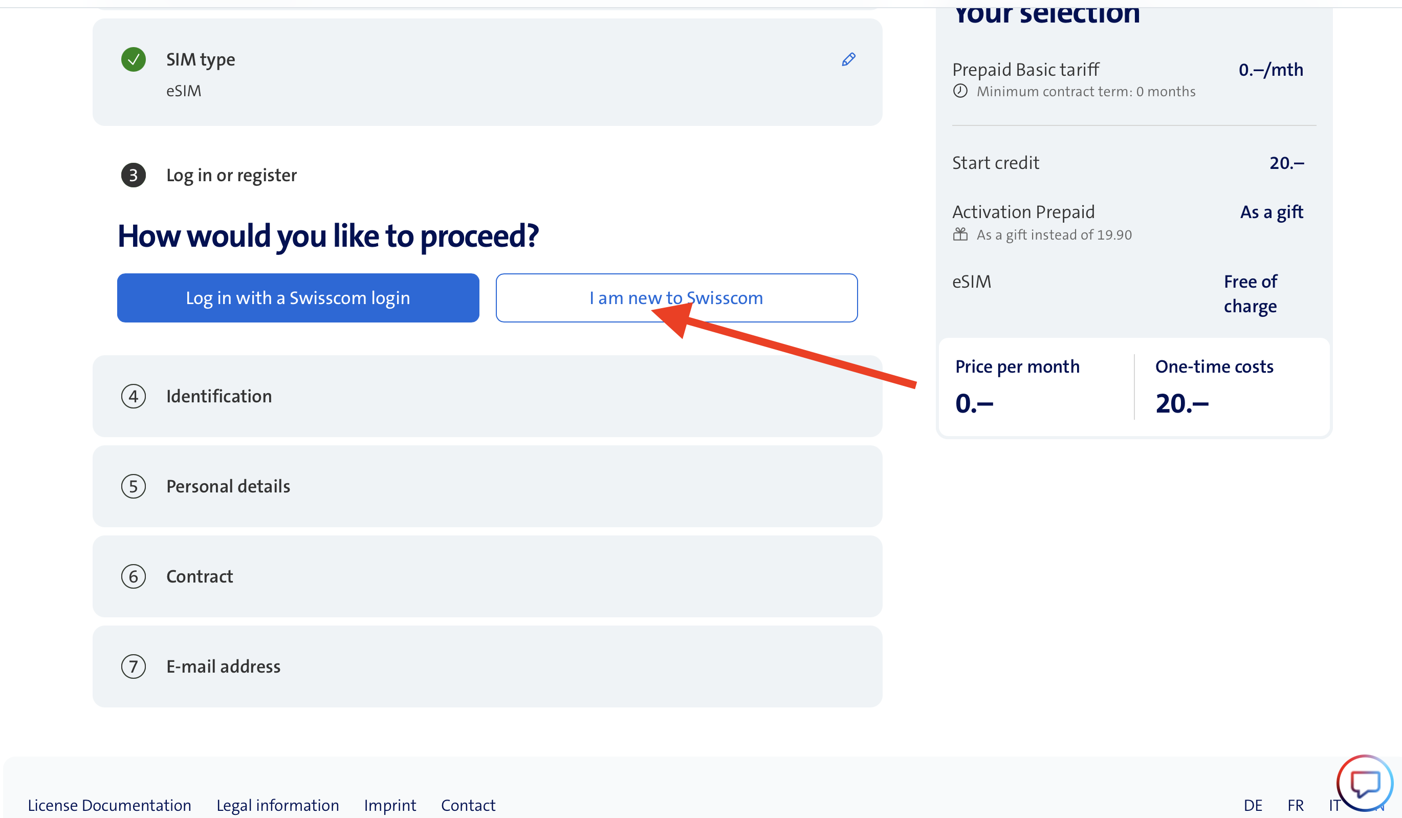The height and width of the screenshot is (818, 1402).
Task: Click the step 7 circle icon
Action: click(x=134, y=666)
